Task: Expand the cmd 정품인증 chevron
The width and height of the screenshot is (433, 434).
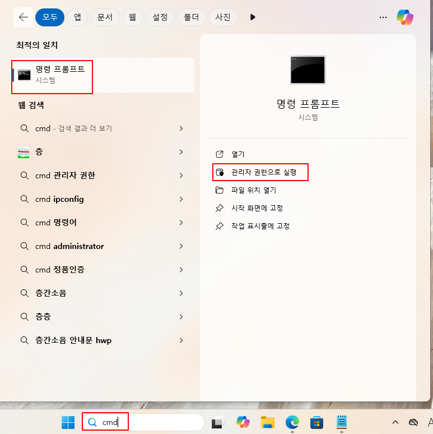Action: tap(181, 270)
